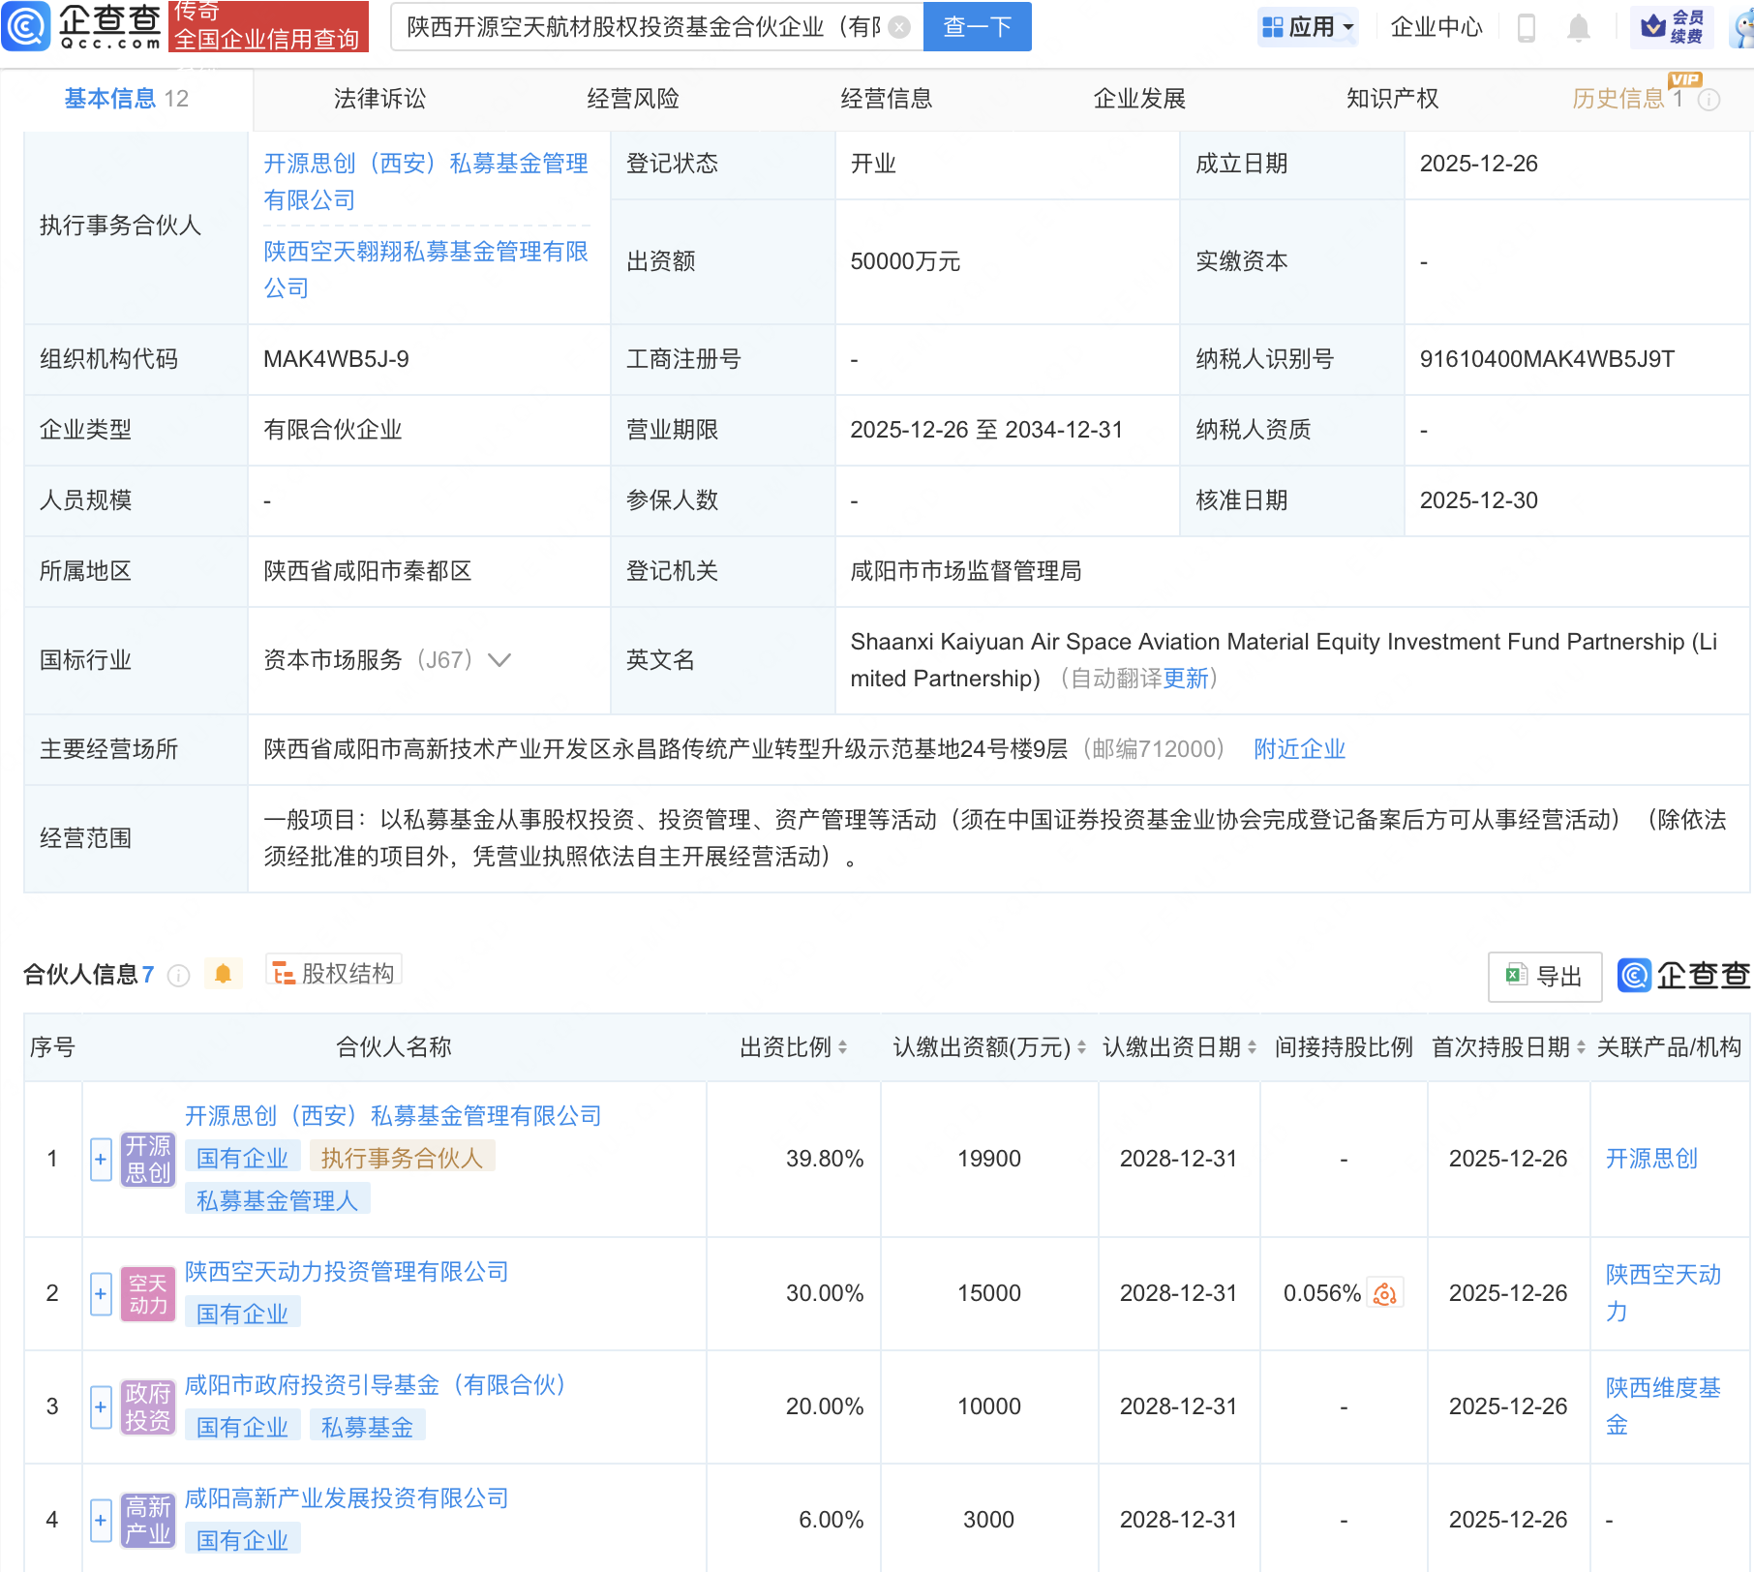This screenshot has width=1754, height=1572.
Task: Switch to the 法律诉讼 tab
Action: (x=379, y=99)
